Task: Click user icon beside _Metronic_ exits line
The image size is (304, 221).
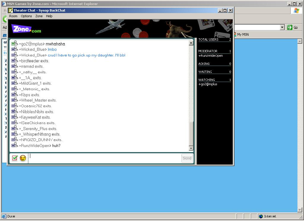Action: (15, 89)
